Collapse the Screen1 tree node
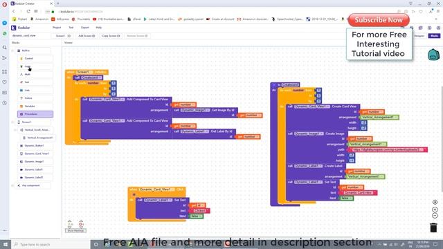The image size is (443, 249). point(12,122)
